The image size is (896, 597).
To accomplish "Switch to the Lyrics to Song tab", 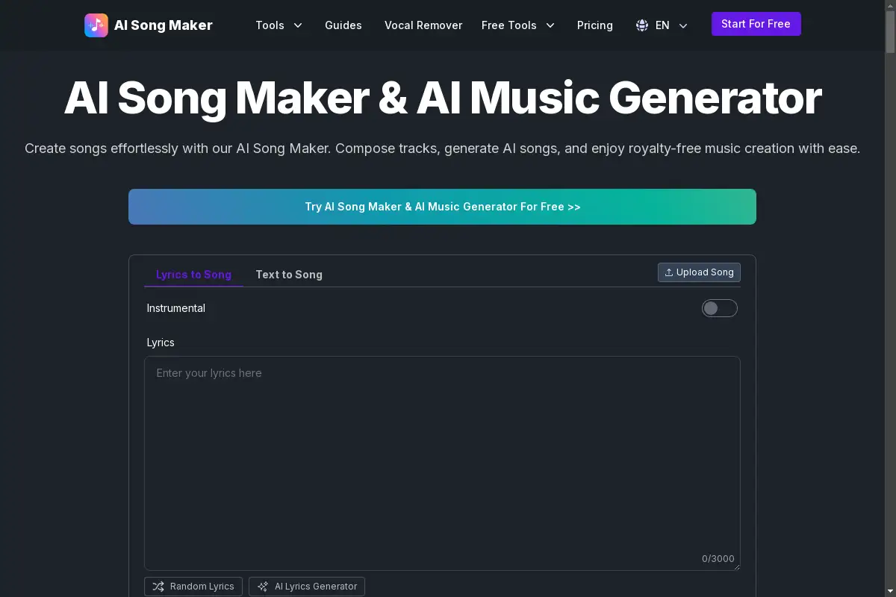I will (193, 275).
